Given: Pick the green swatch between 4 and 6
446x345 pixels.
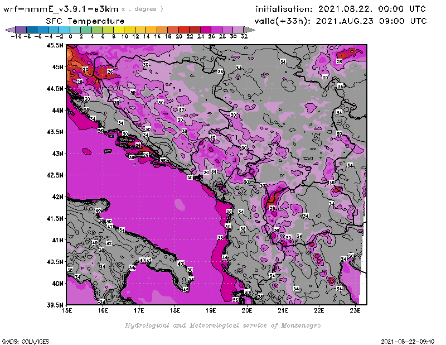Looking at the screenshot, I should coord(97,30).
